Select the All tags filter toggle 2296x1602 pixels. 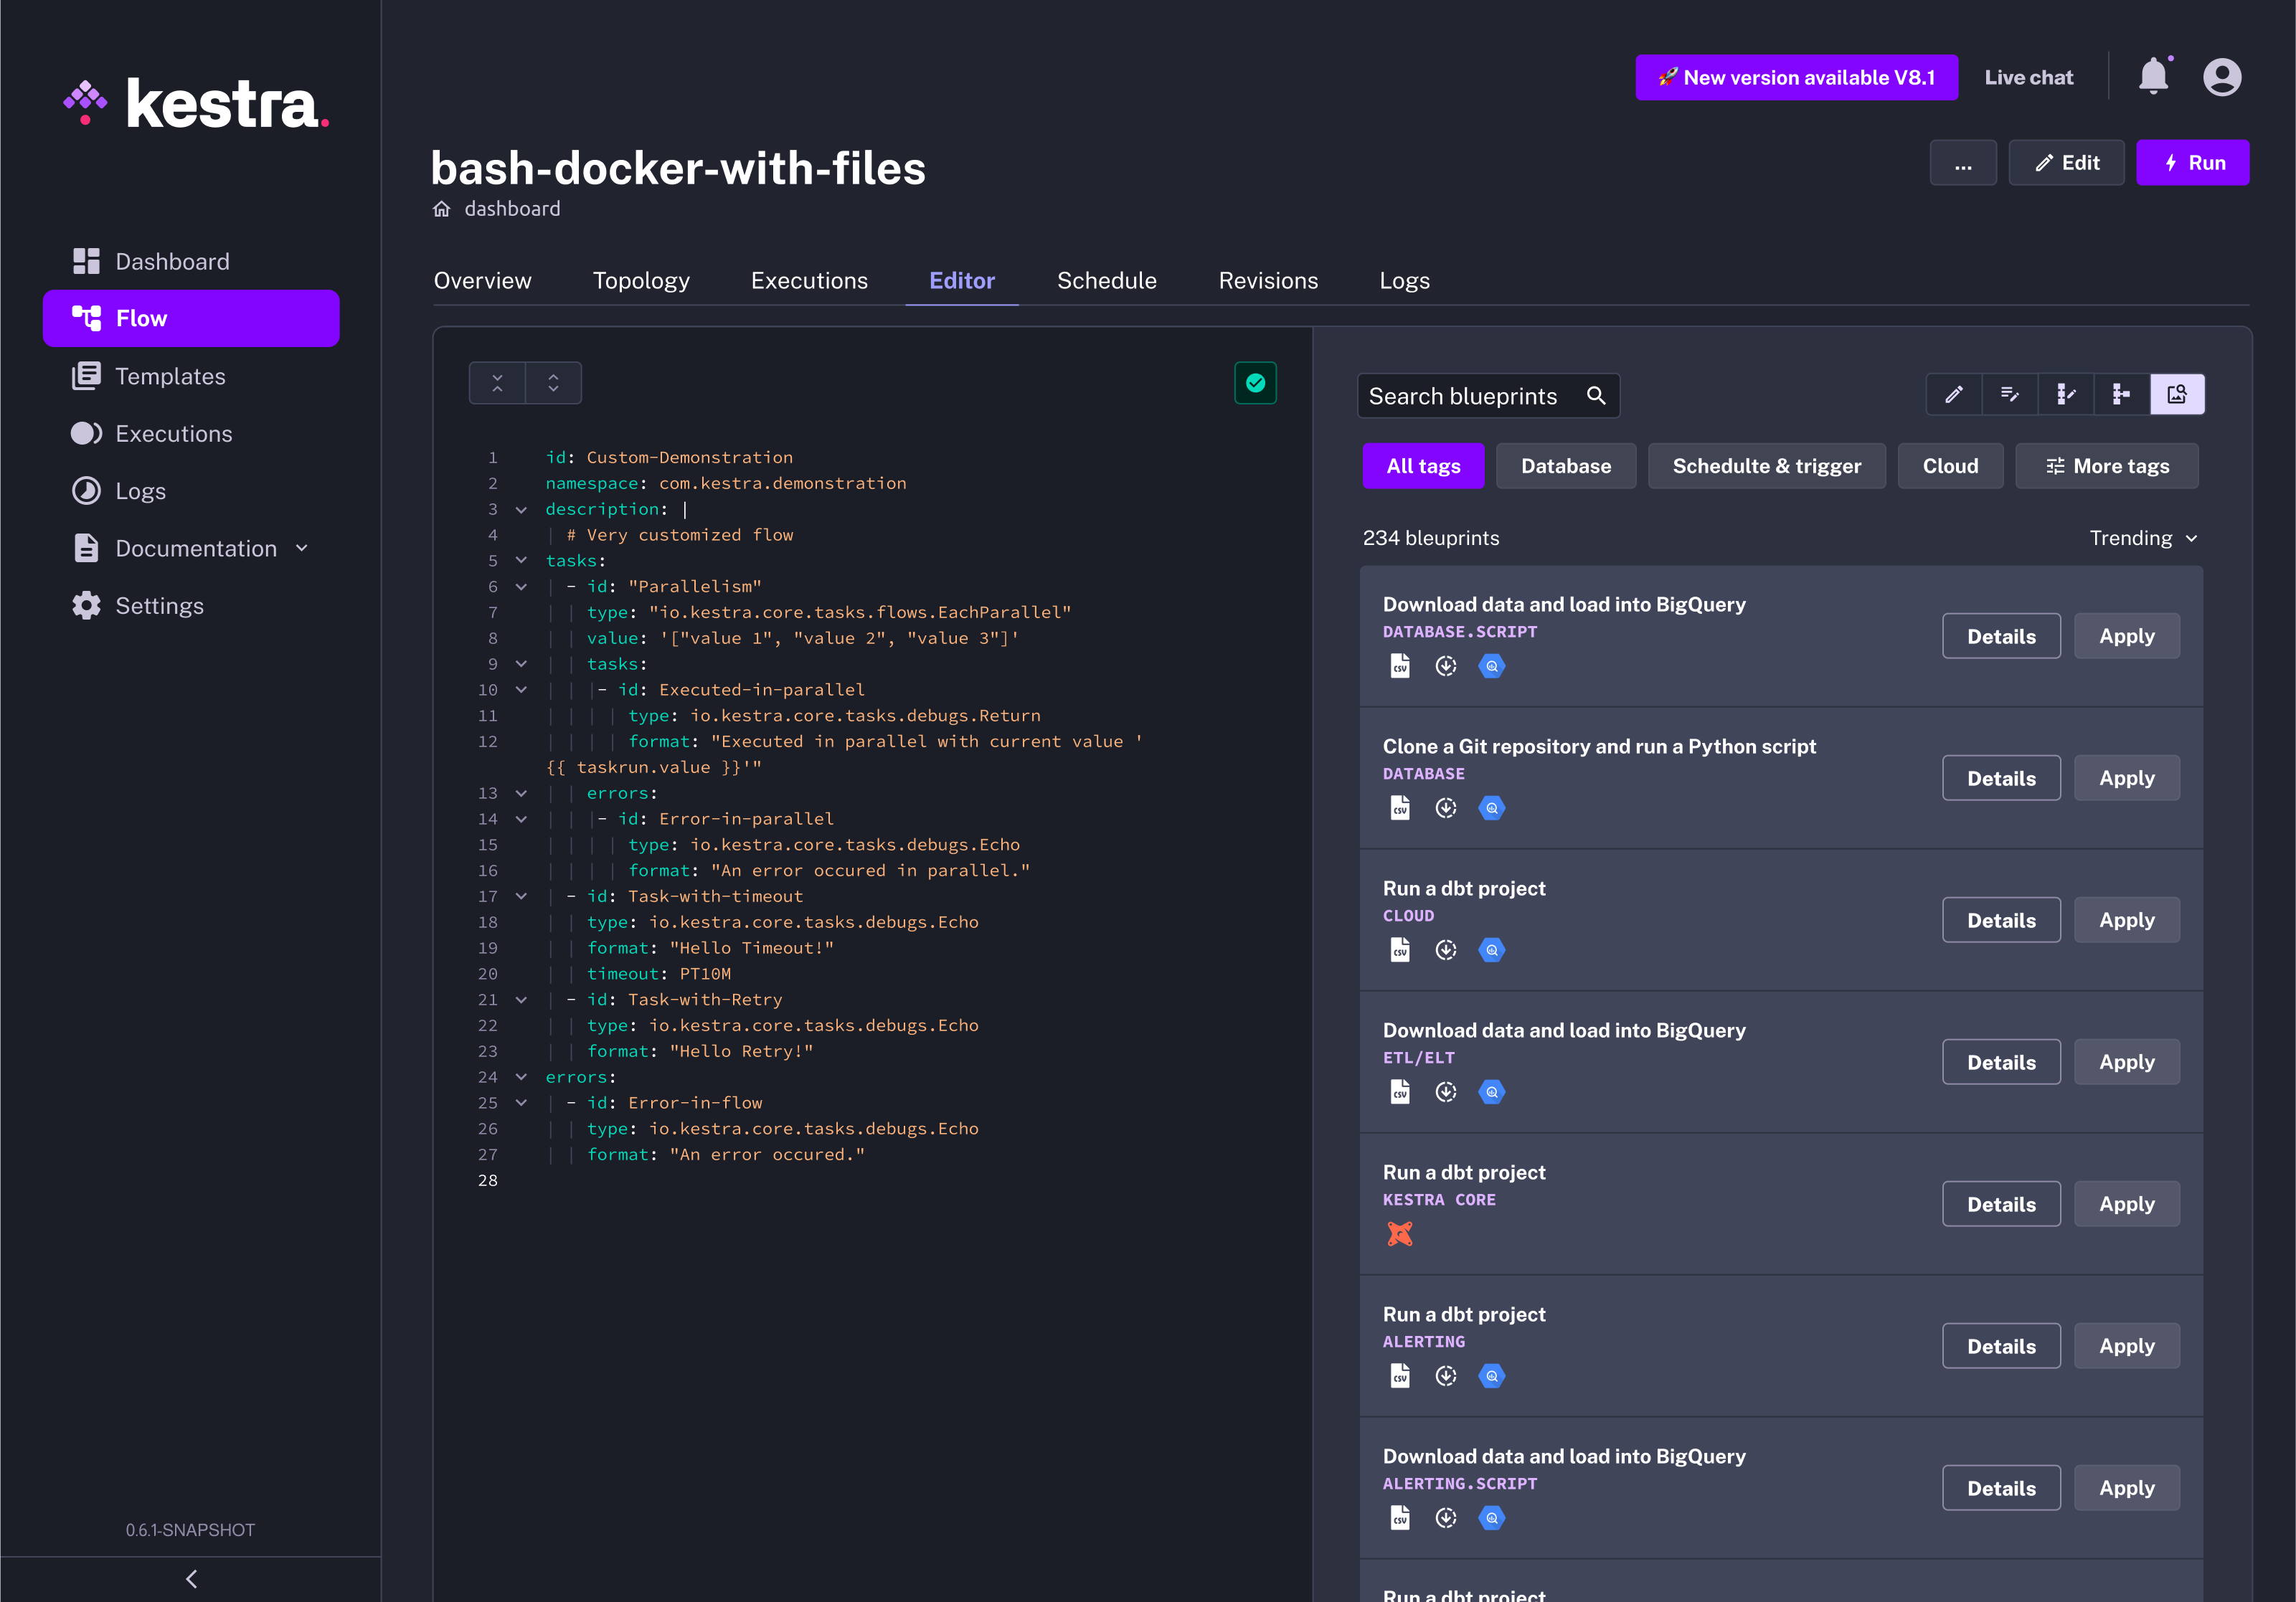(x=1423, y=465)
